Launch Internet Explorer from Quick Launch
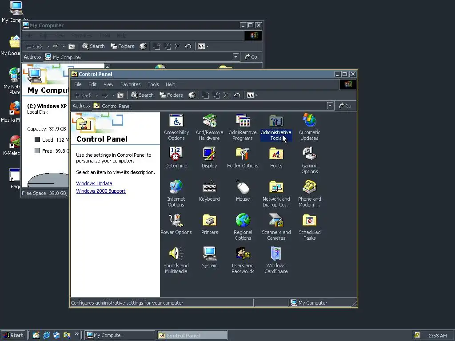Image resolution: width=455 pixels, height=341 pixels. click(x=46, y=335)
